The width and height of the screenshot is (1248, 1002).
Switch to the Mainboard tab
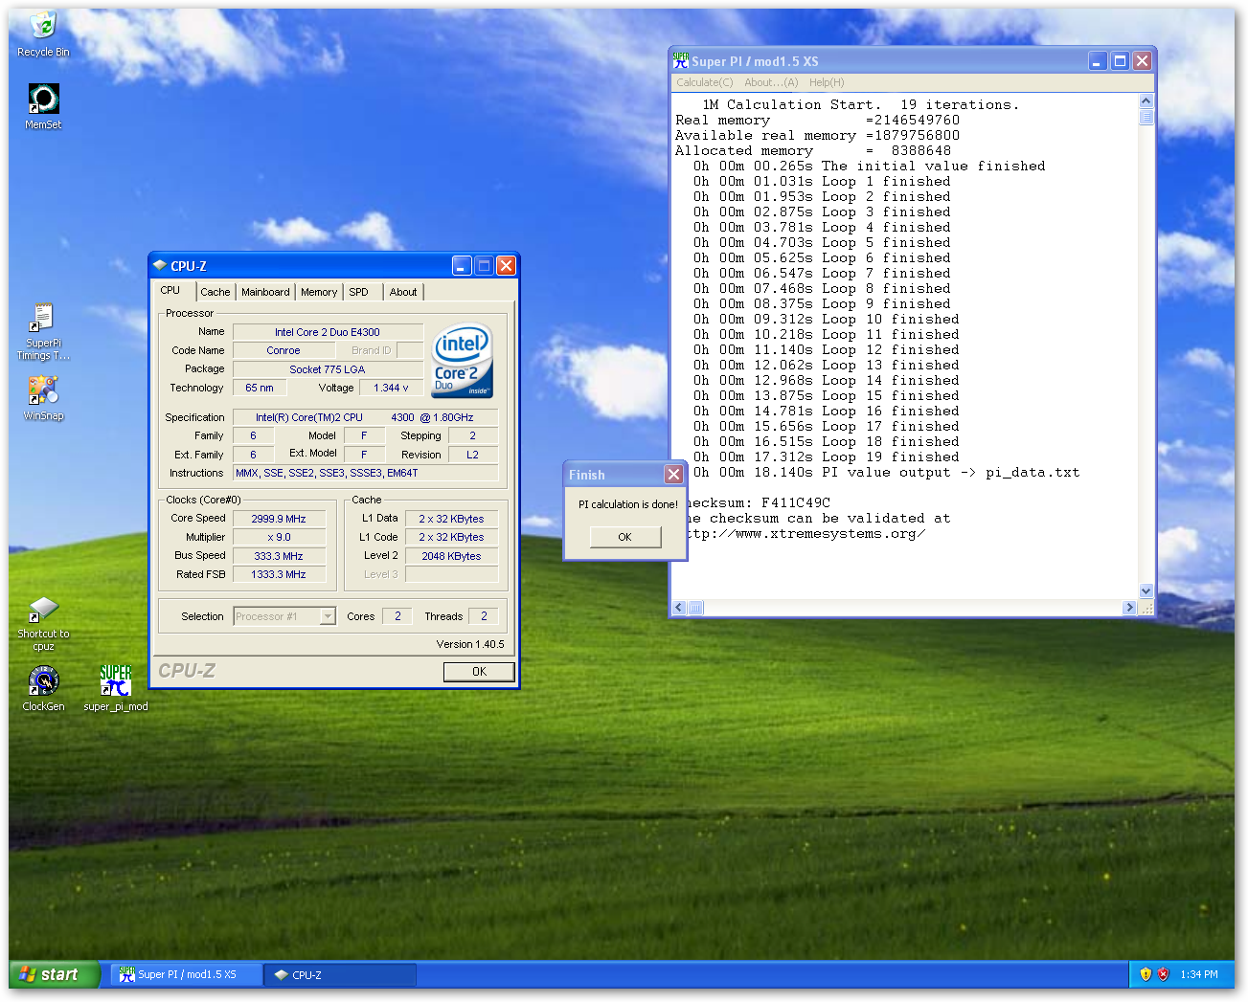pos(265,292)
